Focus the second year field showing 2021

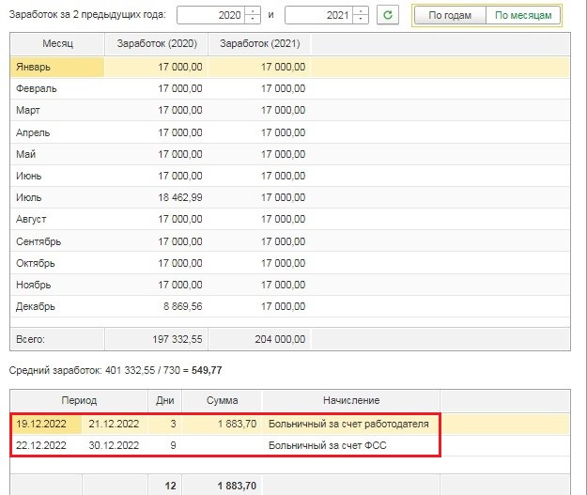tap(318, 15)
